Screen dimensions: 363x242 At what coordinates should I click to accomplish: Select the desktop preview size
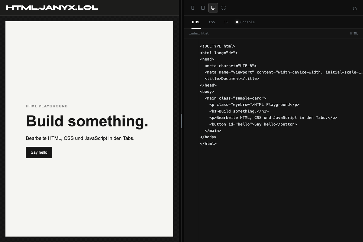(x=213, y=8)
